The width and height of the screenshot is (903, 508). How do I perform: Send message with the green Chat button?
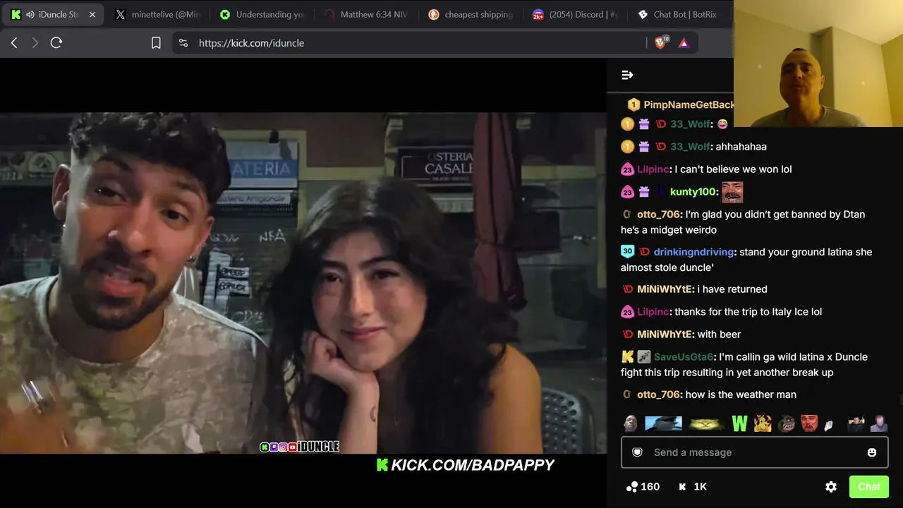tap(868, 487)
